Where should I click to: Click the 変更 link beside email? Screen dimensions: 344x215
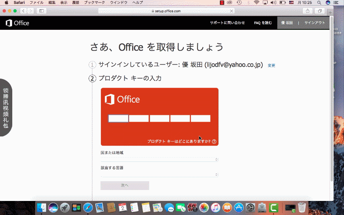click(271, 65)
